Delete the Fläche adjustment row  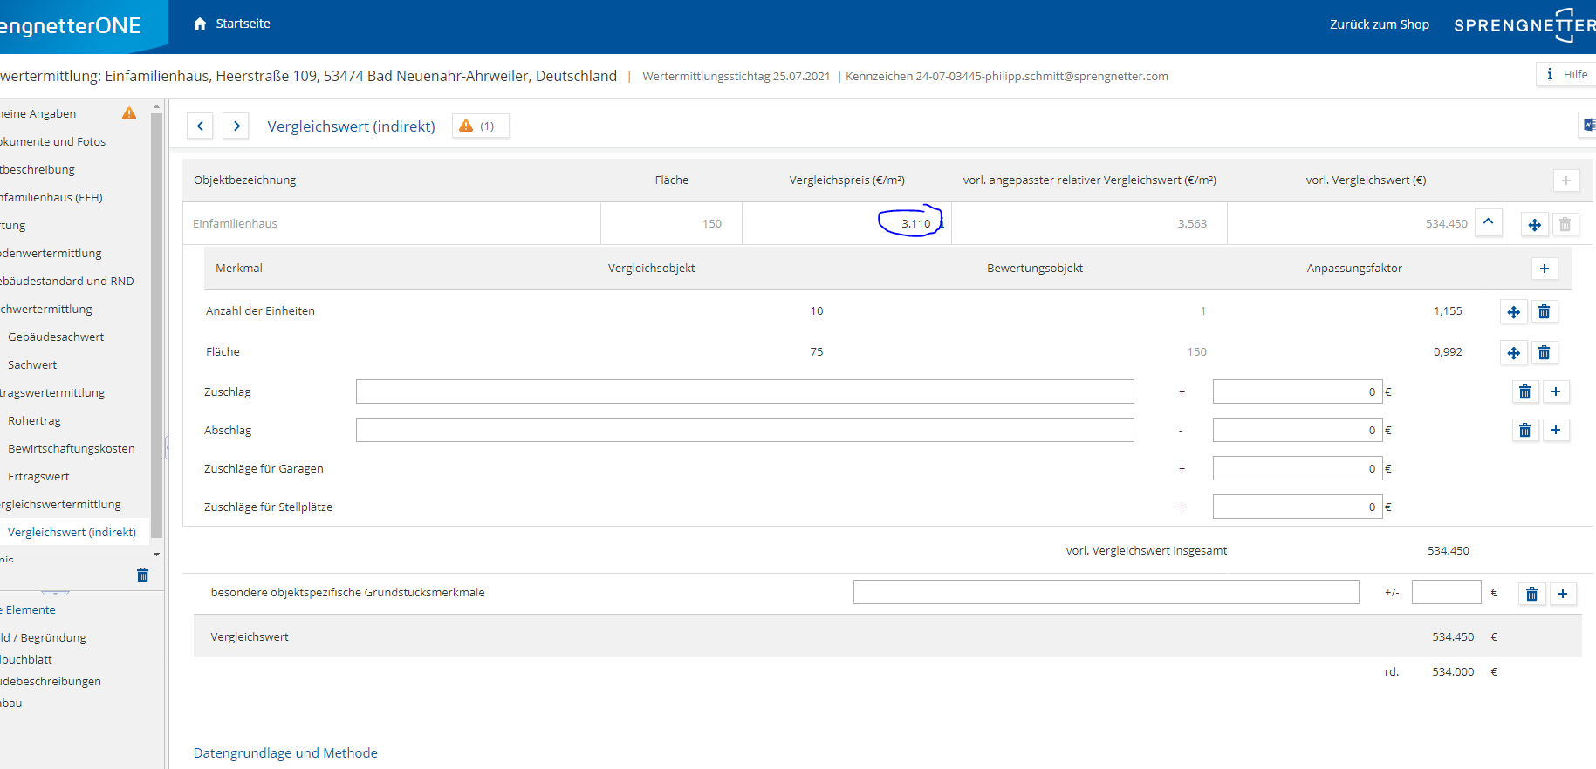tap(1544, 353)
